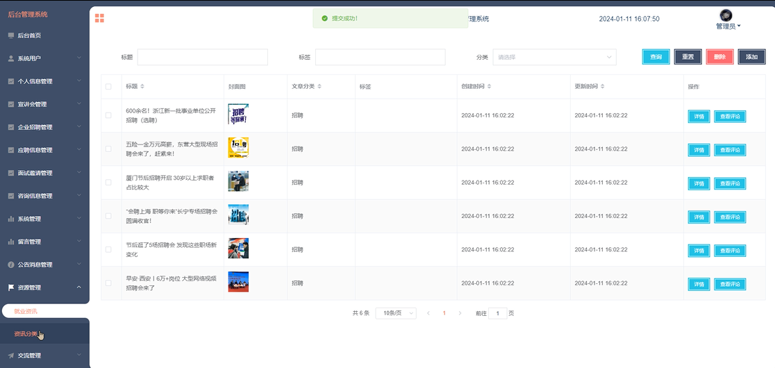Click the 应聘信息管理 sidebar icon
The height and width of the screenshot is (368, 775).
11,150
